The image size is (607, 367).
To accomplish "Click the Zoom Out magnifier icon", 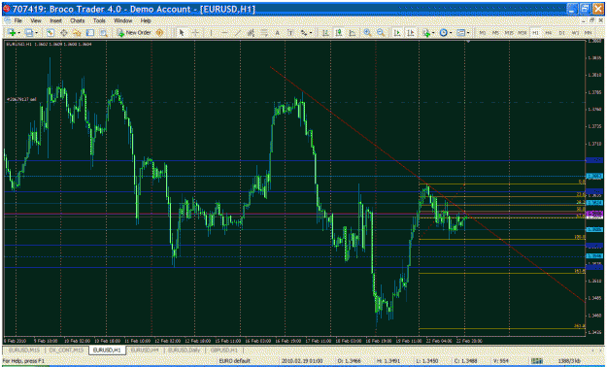I will point(381,33).
